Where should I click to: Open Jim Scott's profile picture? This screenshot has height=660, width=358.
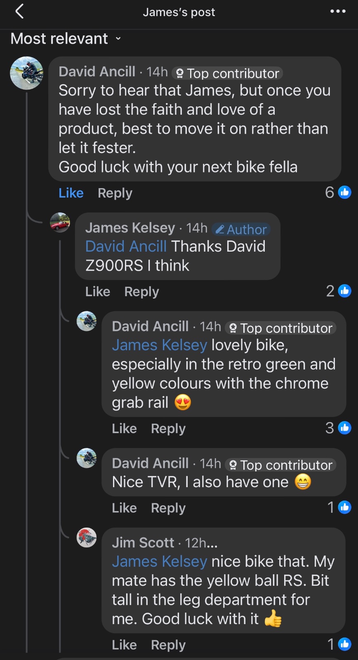pos(87,537)
